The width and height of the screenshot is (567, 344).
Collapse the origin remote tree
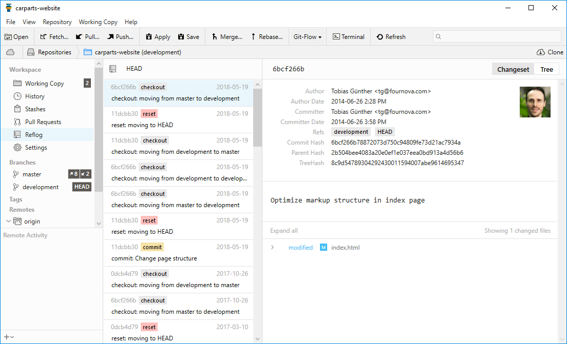8,221
